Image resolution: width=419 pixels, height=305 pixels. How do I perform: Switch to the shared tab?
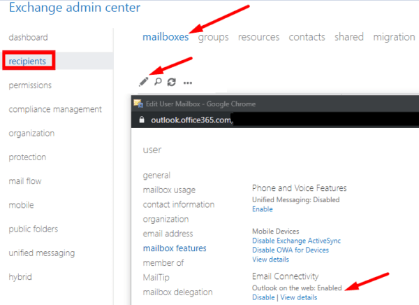[349, 36]
